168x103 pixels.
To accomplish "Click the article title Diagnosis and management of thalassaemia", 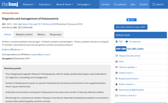I will pos(30,19).
